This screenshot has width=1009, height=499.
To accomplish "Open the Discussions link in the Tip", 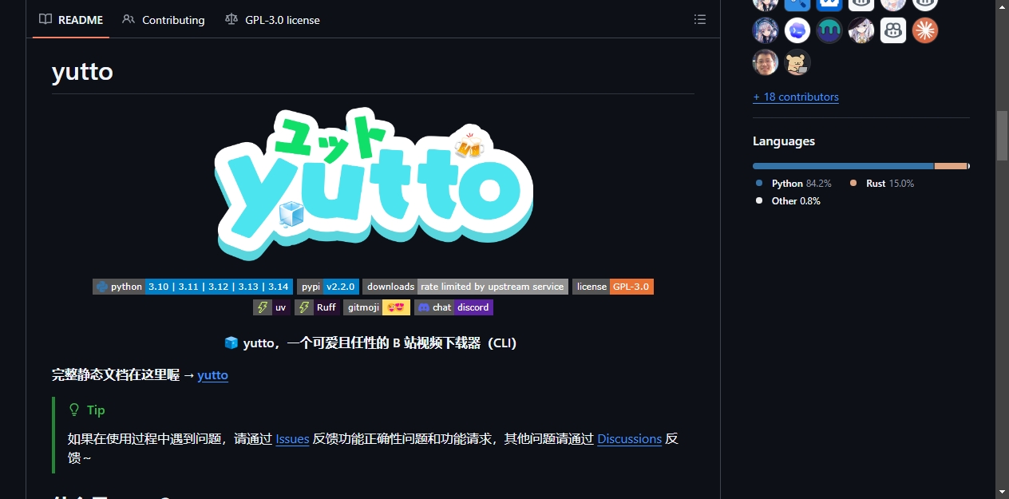I will coord(629,438).
